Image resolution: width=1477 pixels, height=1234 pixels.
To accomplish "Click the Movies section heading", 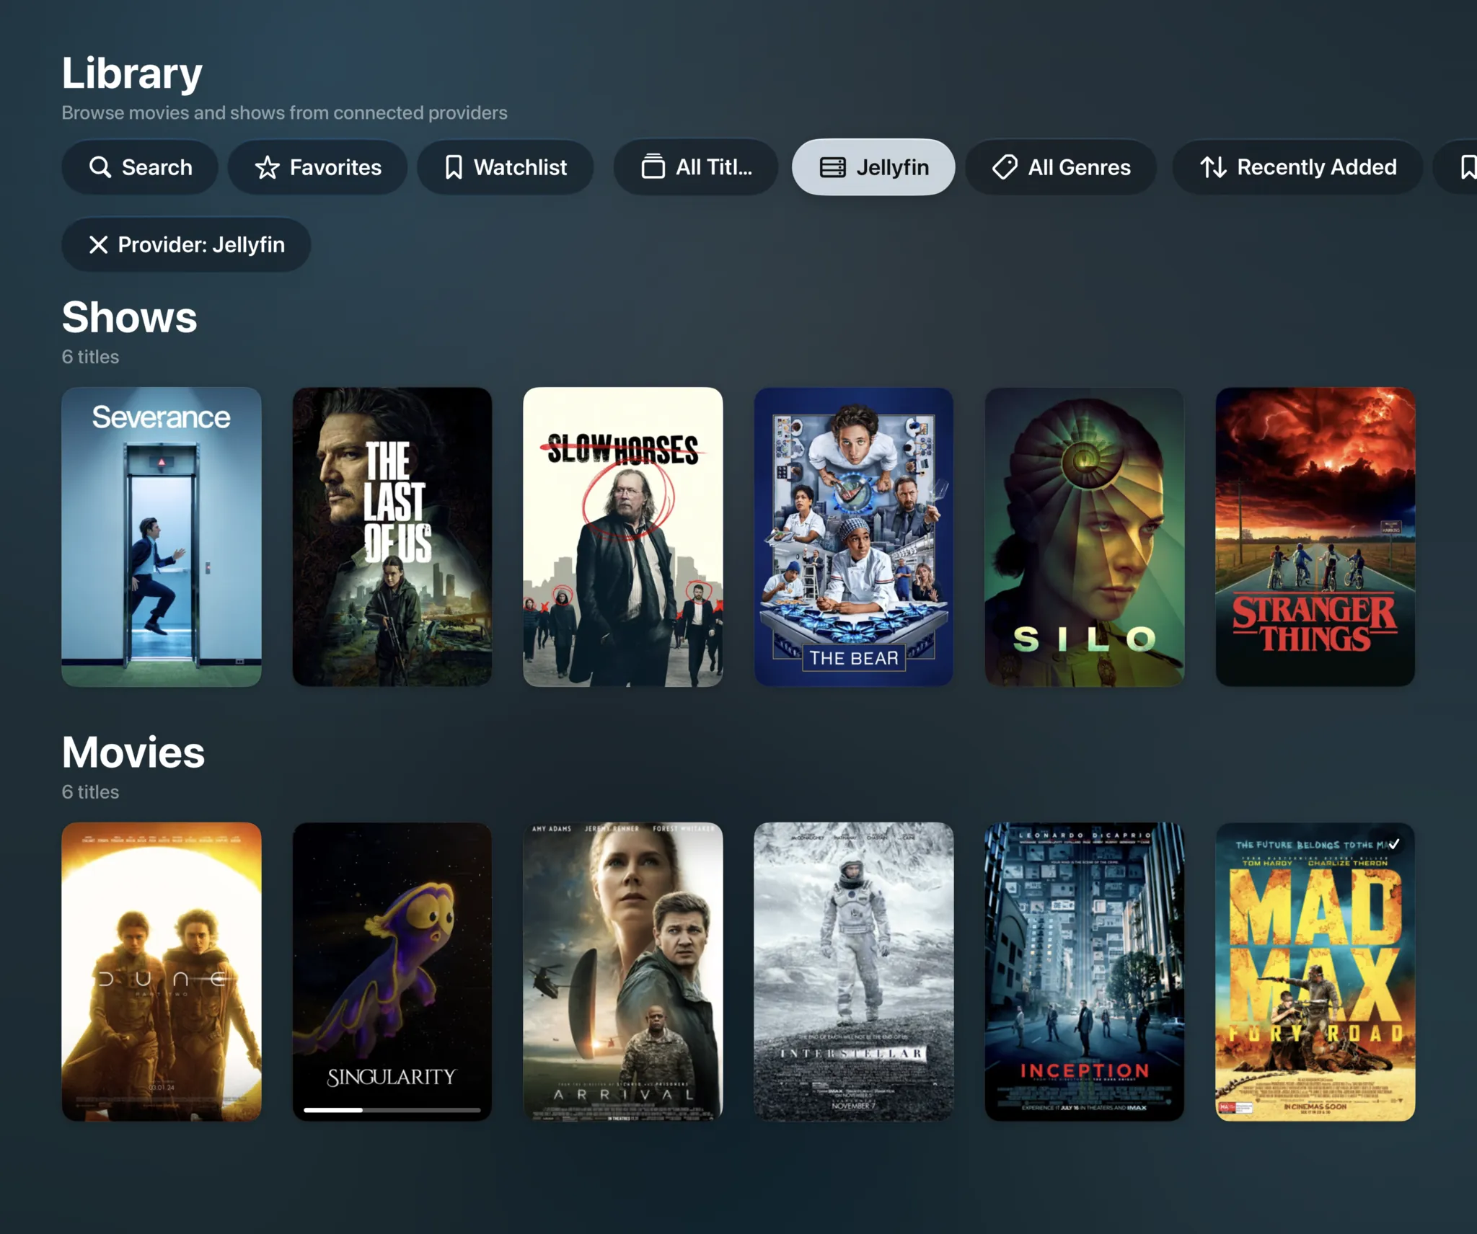I will coord(133,753).
